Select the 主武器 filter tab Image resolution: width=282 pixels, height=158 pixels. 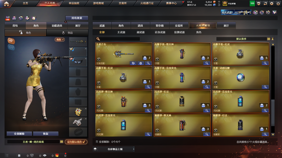point(121,32)
